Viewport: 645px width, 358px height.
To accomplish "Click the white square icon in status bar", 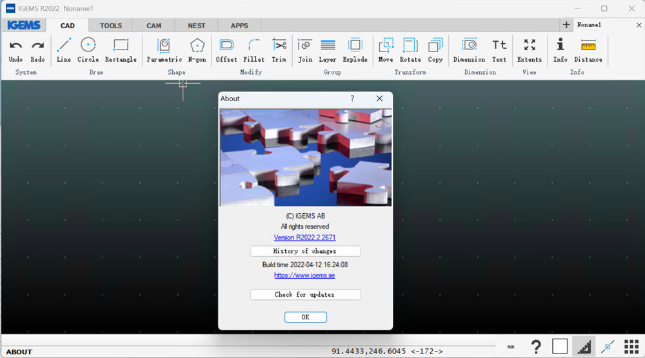I will tap(560, 346).
